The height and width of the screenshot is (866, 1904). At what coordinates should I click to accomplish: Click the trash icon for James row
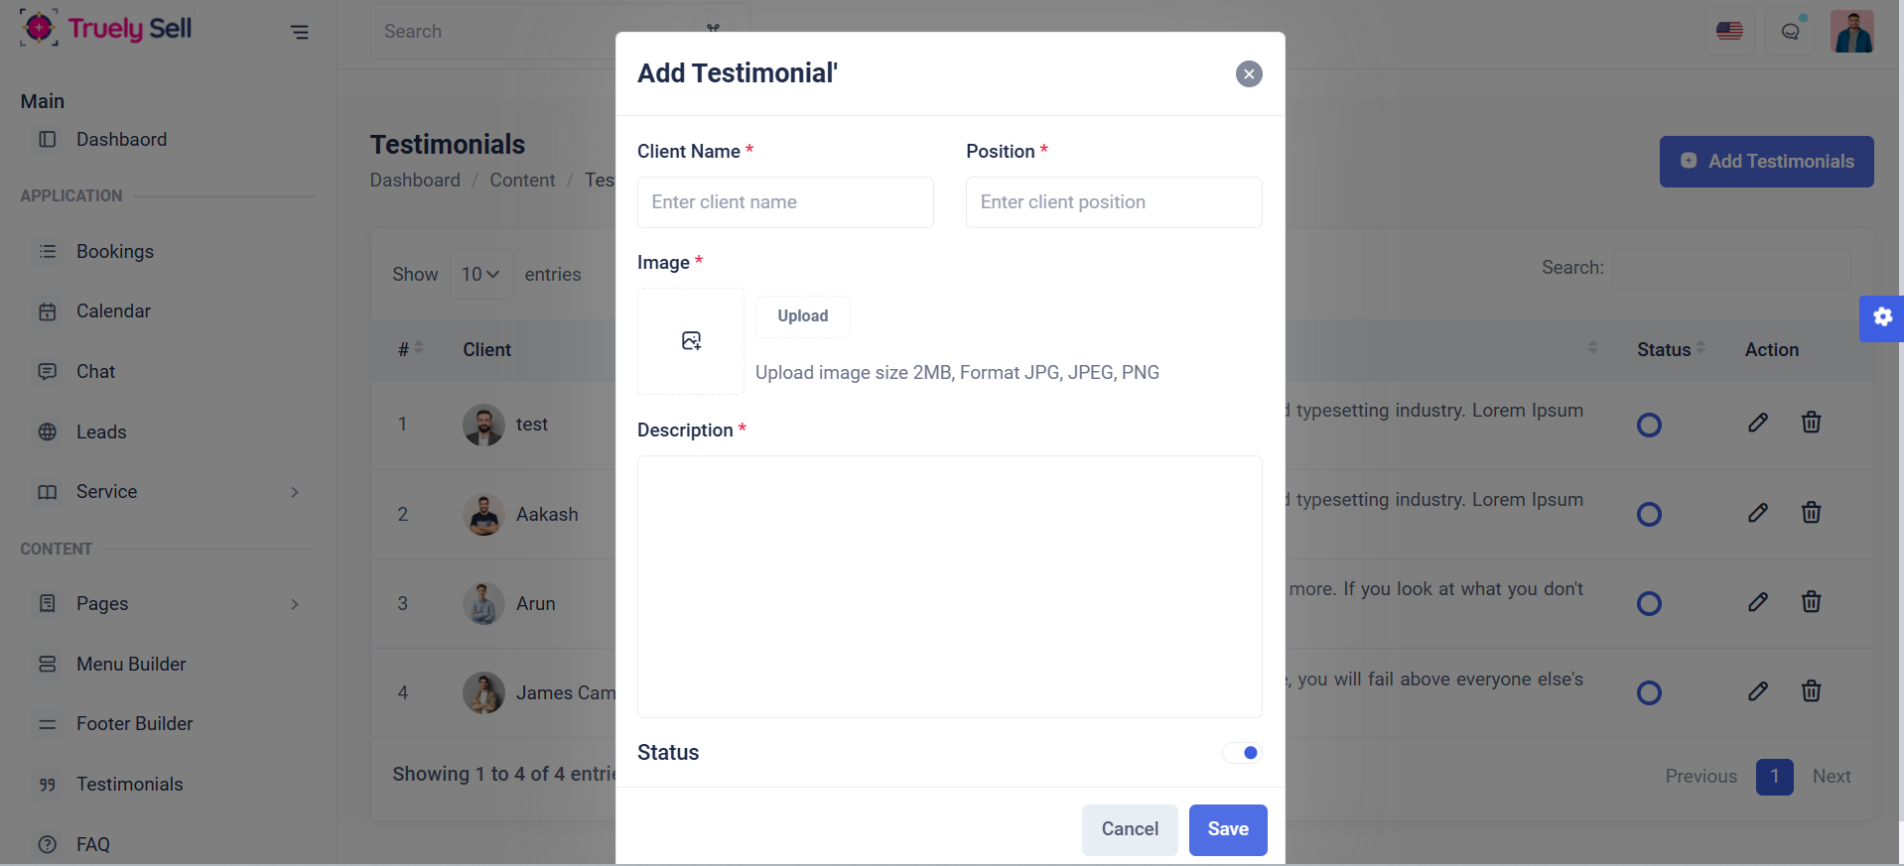[x=1811, y=691]
